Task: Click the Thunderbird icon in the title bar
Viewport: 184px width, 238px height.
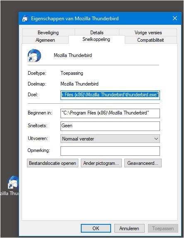Action: click(25, 19)
